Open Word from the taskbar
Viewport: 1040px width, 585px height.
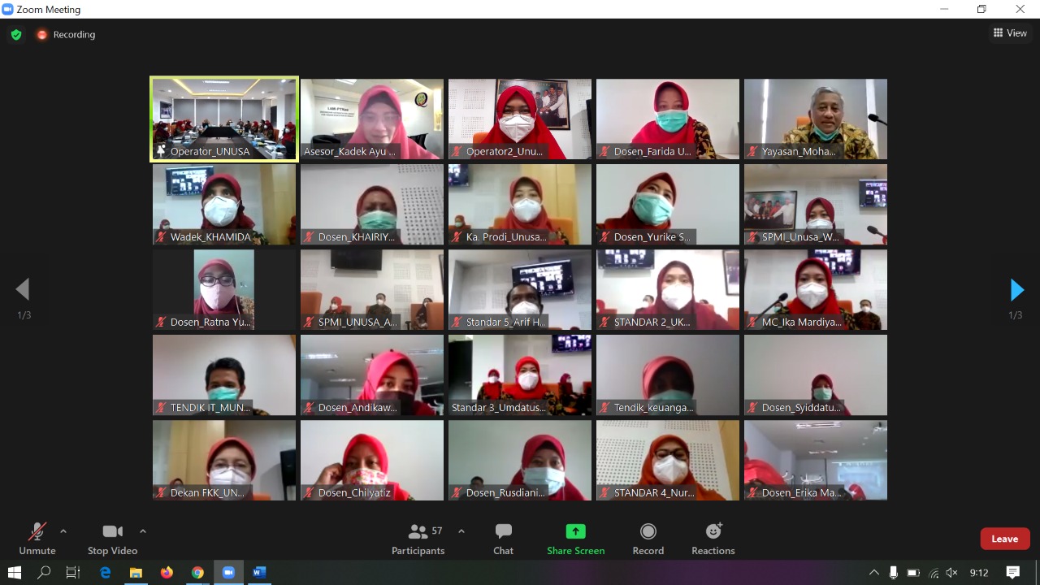(x=259, y=573)
